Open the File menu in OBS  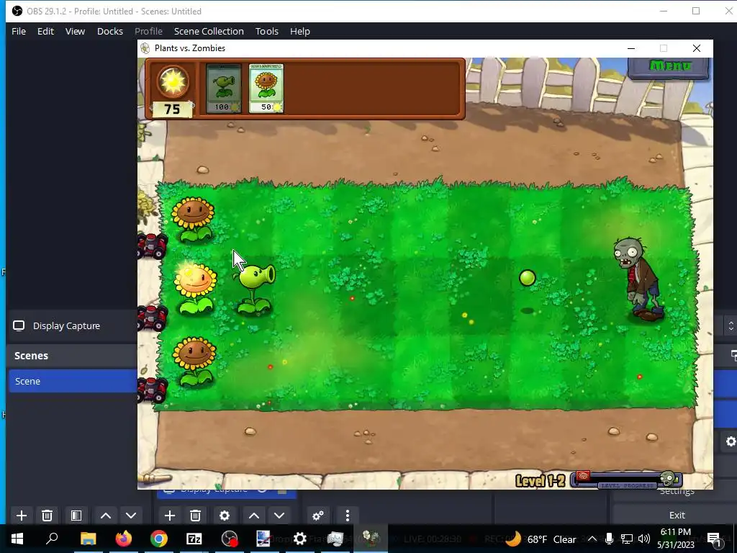click(19, 31)
